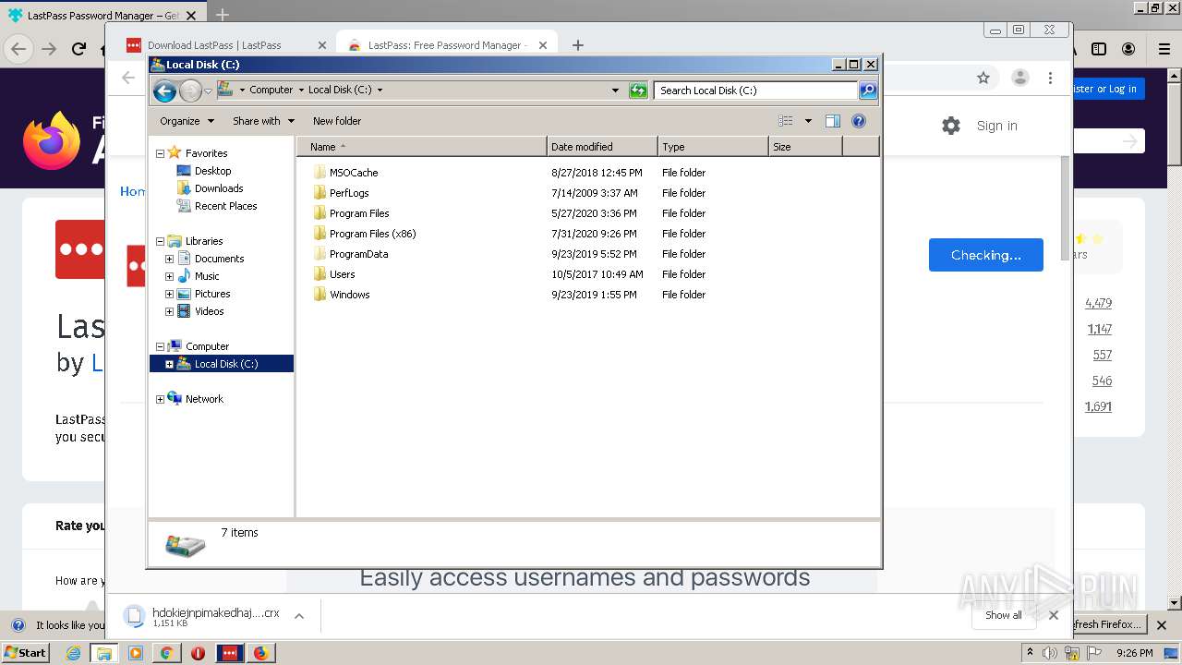Open Opera icon on taskbar

coord(198,653)
